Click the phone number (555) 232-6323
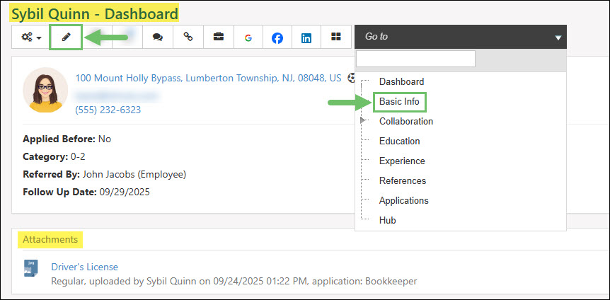The width and height of the screenshot is (610, 300). point(108,110)
